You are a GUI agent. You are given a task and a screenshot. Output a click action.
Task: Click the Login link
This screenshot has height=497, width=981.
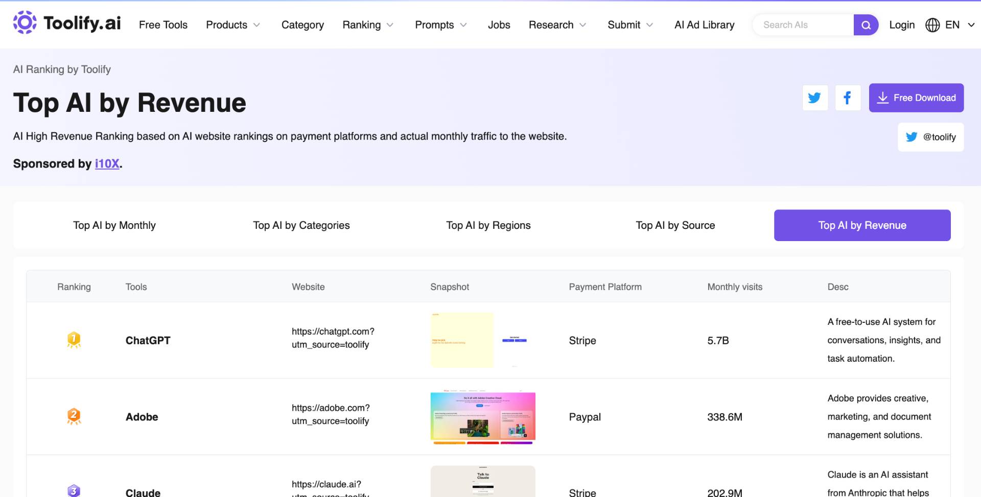(x=902, y=25)
